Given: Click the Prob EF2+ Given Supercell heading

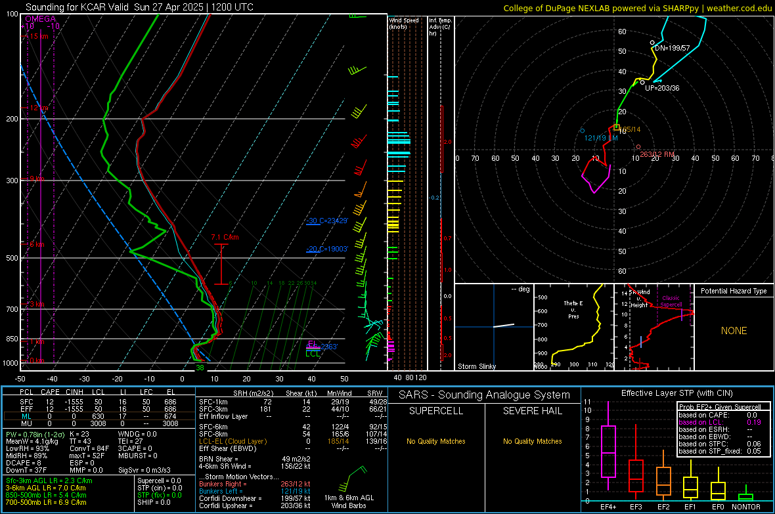Looking at the screenshot, I should click(x=720, y=407).
